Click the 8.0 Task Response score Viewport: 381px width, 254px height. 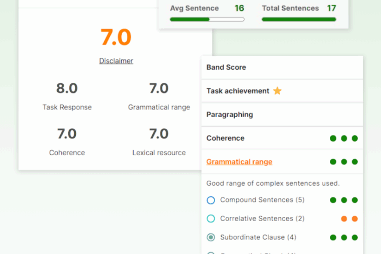(67, 88)
